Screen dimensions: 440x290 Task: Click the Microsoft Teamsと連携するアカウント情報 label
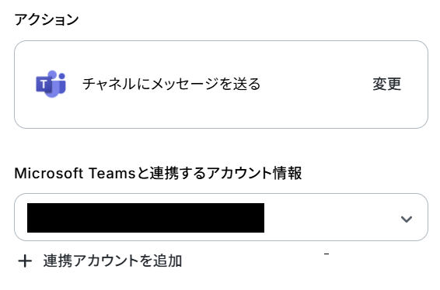pos(158,173)
